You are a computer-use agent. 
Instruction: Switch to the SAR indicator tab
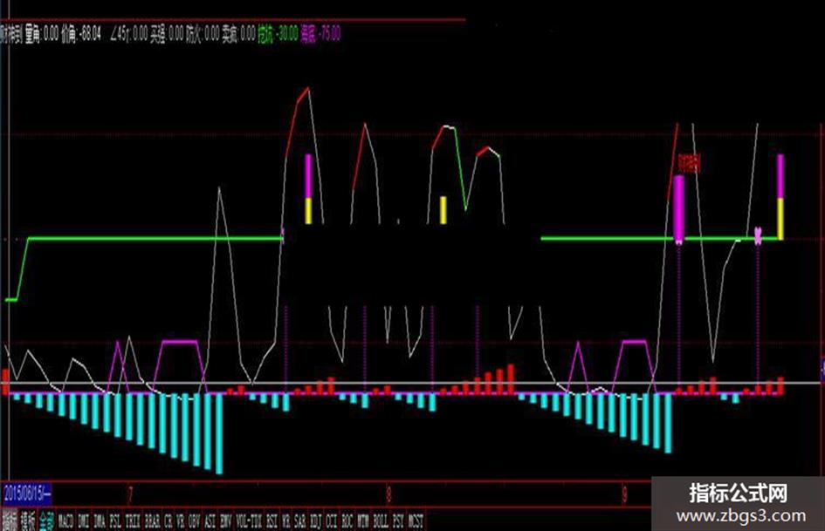click(300, 521)
